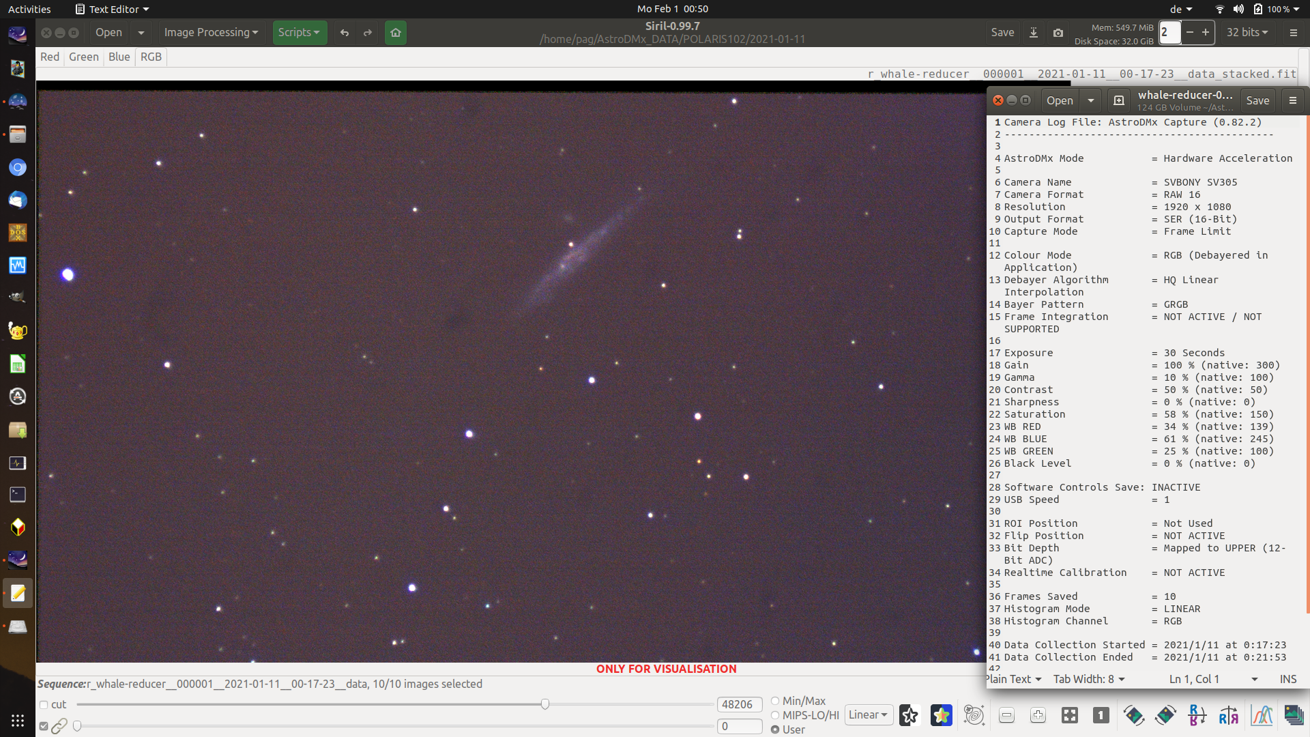Increase thread count with plus button
Screen dimensions: 1310x737
pos(1206,33)
